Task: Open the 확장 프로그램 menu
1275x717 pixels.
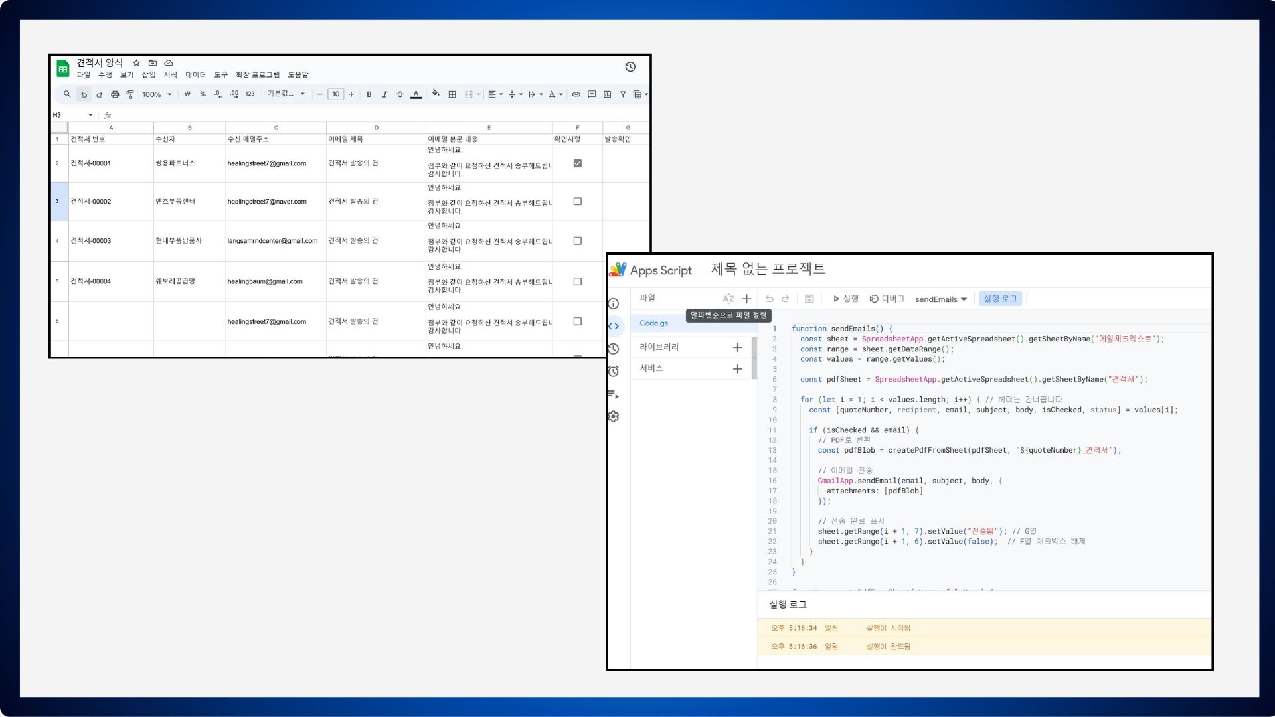Action: (x=257, y=75)
